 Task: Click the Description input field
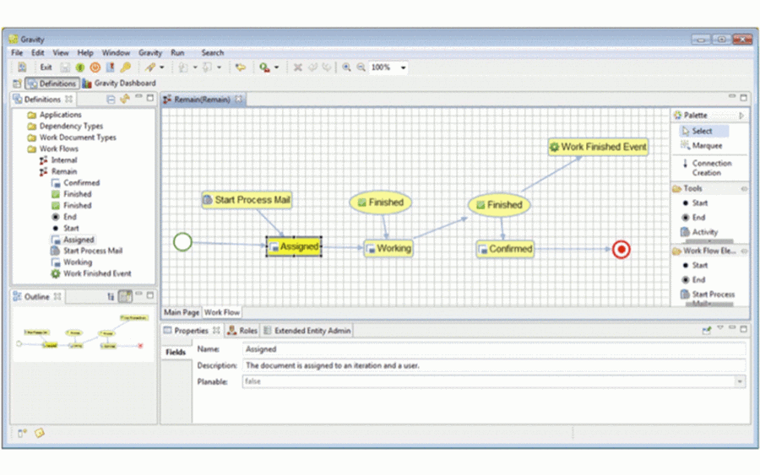click(493, 365)
